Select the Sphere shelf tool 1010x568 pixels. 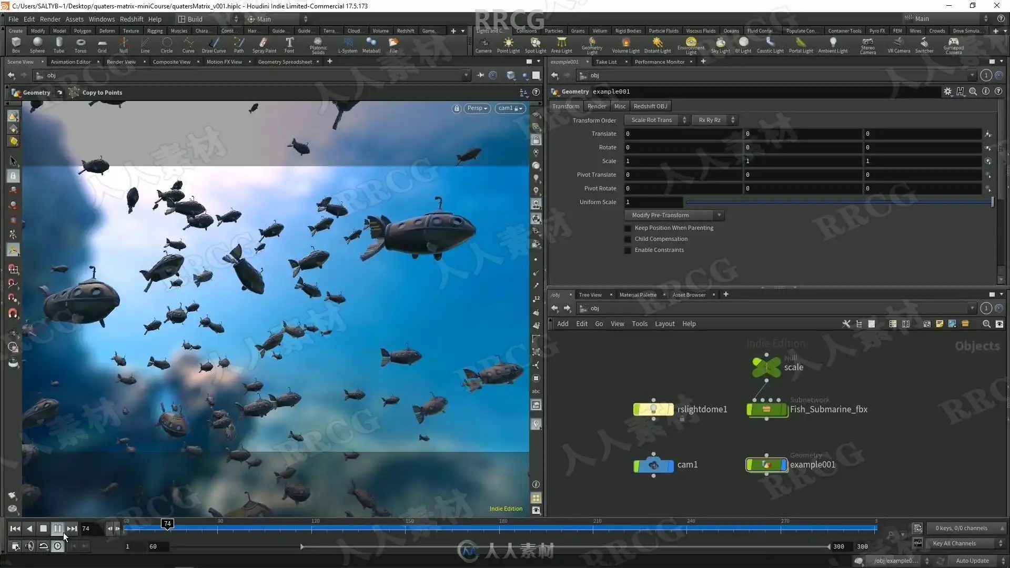[37, 45]
